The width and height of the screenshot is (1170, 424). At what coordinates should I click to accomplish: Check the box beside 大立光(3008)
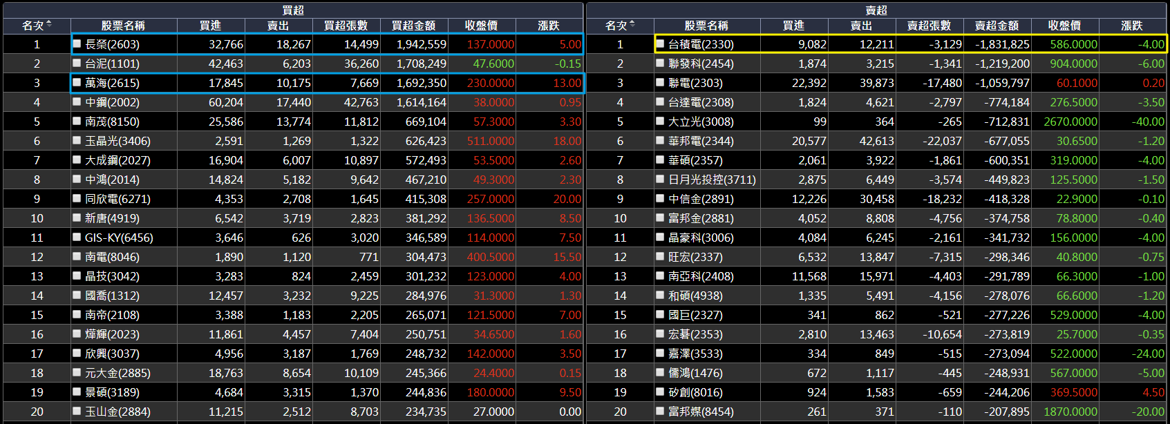(661, 121)
